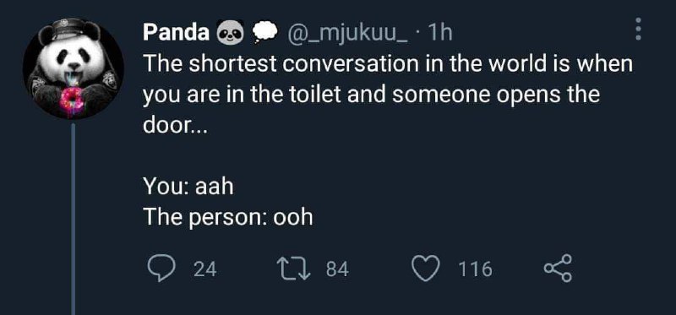Click the 1h timestamp

click(438, 32)
